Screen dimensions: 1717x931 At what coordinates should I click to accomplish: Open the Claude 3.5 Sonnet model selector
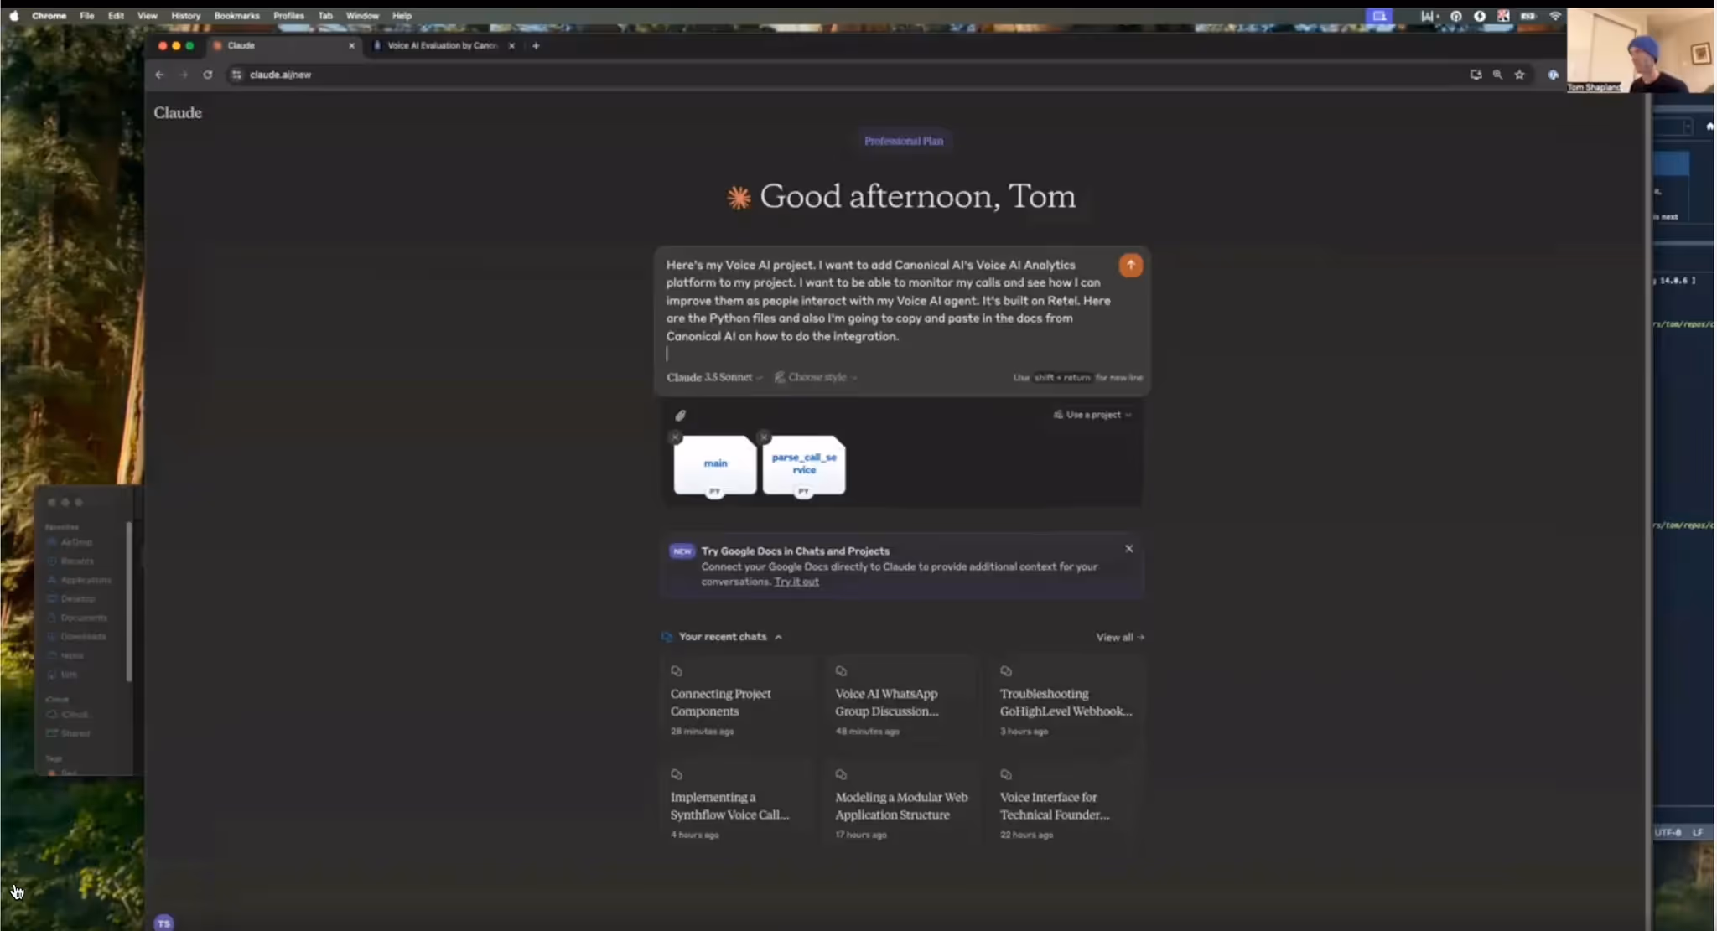[x=714, y=377]
